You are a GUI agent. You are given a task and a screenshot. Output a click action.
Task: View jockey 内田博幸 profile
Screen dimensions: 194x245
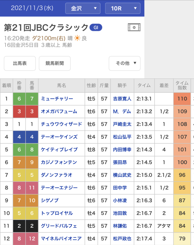pyautogui.click(x=122, y=149)
